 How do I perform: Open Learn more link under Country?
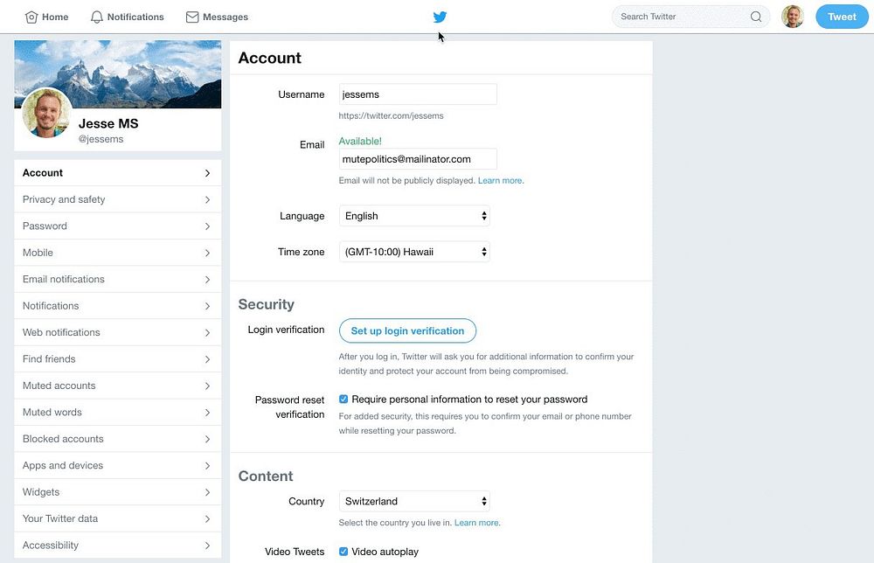[x=477, y=523]
